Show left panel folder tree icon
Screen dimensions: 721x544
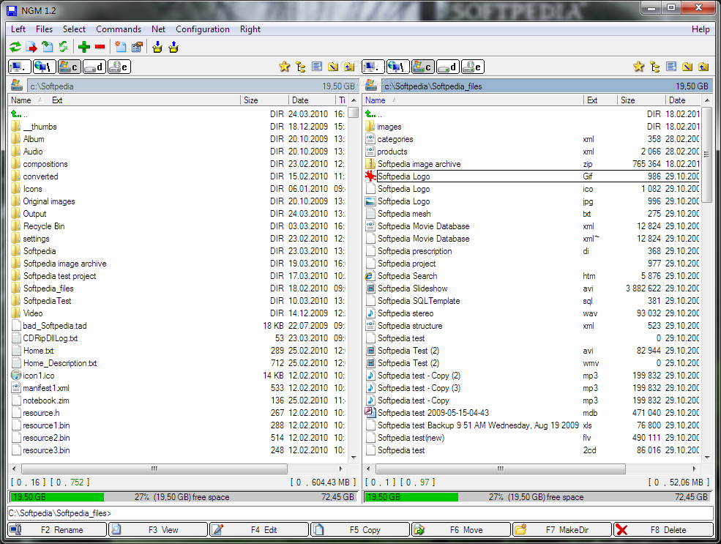click(x=301, y=67)
